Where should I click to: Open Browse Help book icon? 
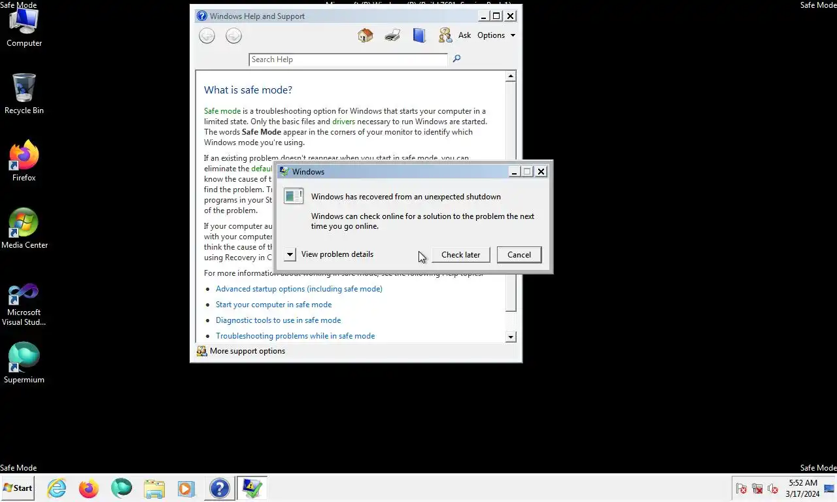(x=419, y=35)
